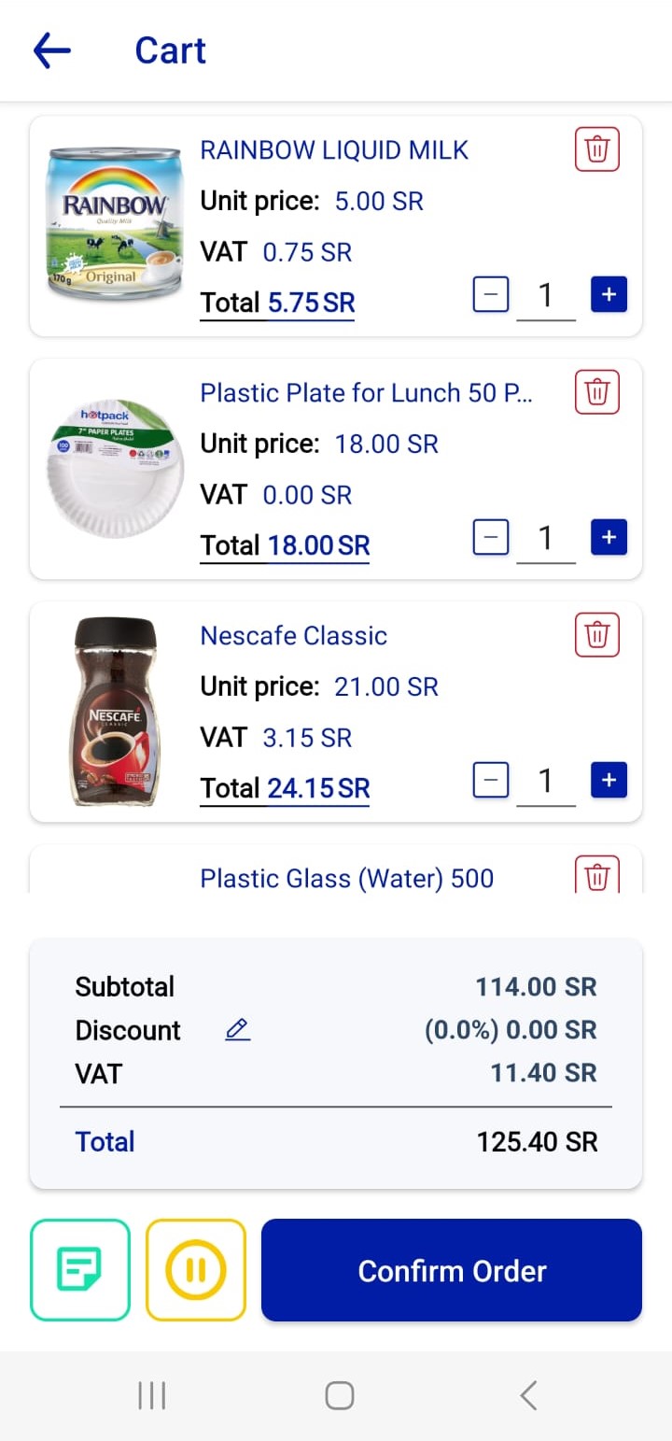Viewport: 672px width, 1441px height.
Task: Reduce Nescafe Classic quantity
Action: [491, 781]
